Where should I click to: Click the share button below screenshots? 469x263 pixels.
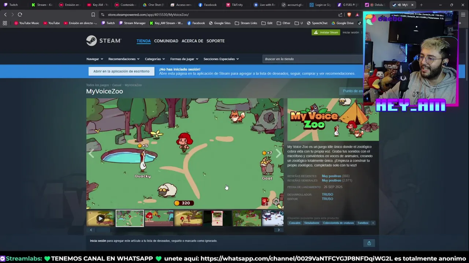coord(369,243)
